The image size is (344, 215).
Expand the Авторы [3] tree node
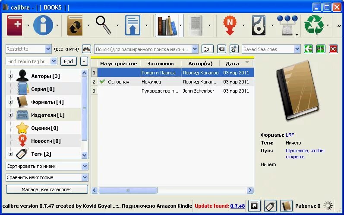(10, 76)
